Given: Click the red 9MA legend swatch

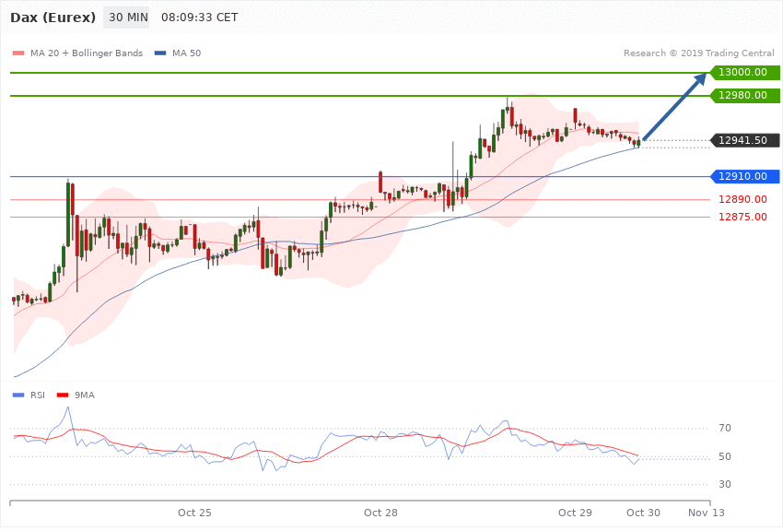Looking at the screenshot, I should click(63, 395).
